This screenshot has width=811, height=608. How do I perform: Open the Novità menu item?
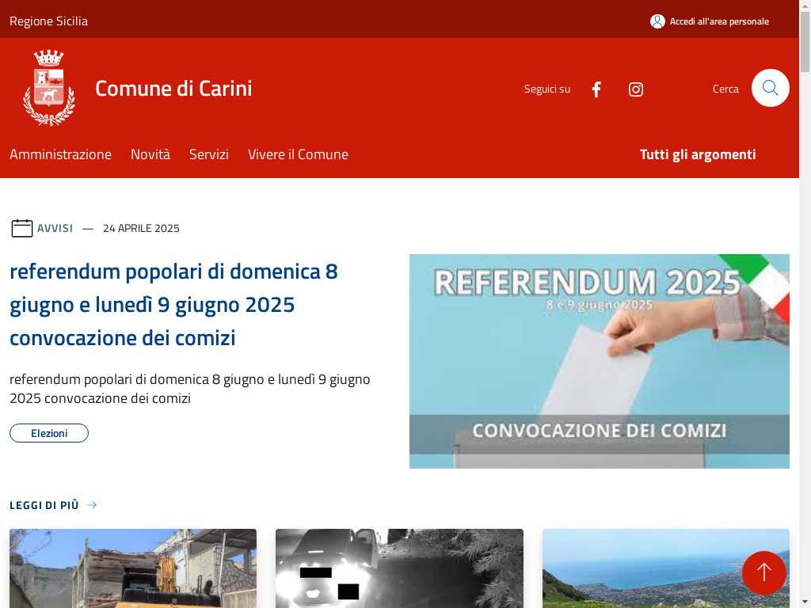pyautogui.click(x=150, y=154)
